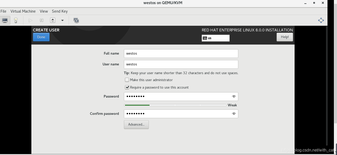Click the password strength bar

tap(175, 105)
